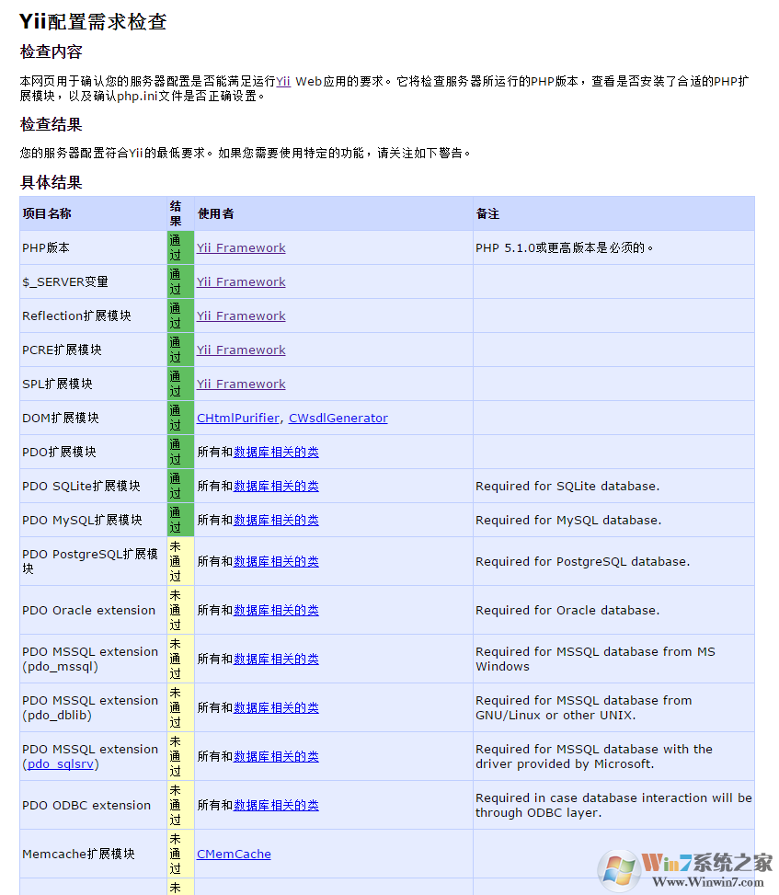Click Yii Framework link in SPL扩展模块 row

click(241, 384)
